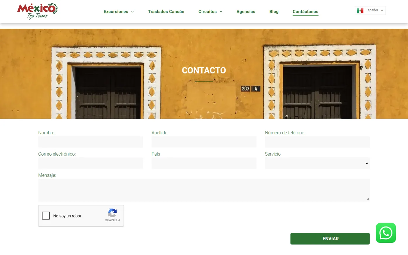Click the Mexican flag icon
This screenshot has height=255, width=408.
(x=360, y=10)
